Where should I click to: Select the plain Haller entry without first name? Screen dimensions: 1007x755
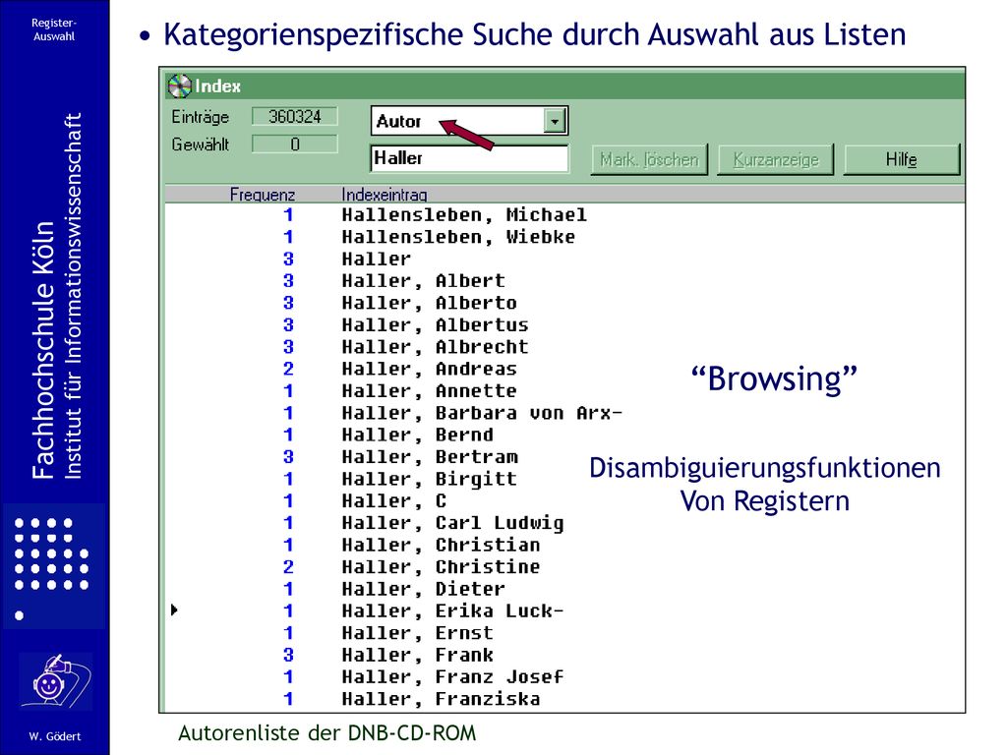coord(376,259)
